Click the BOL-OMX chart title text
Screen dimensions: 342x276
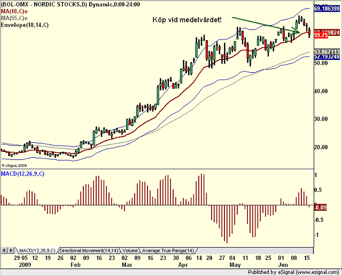pos(71,4)
